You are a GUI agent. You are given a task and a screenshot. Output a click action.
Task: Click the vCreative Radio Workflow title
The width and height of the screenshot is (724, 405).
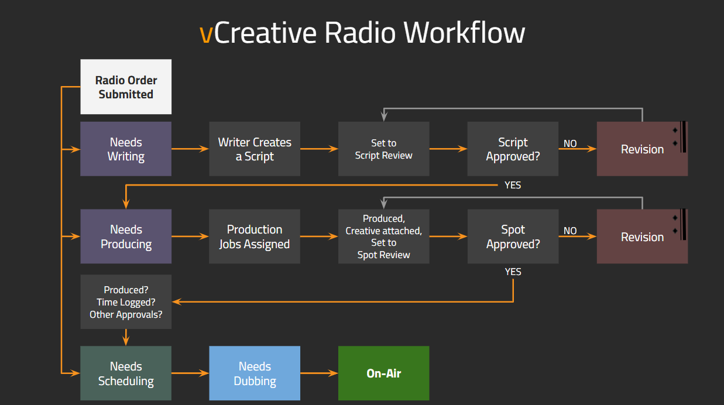[362, 32]
